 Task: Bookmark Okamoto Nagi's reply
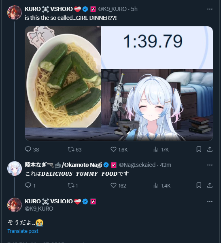click(x=199, y=185)
